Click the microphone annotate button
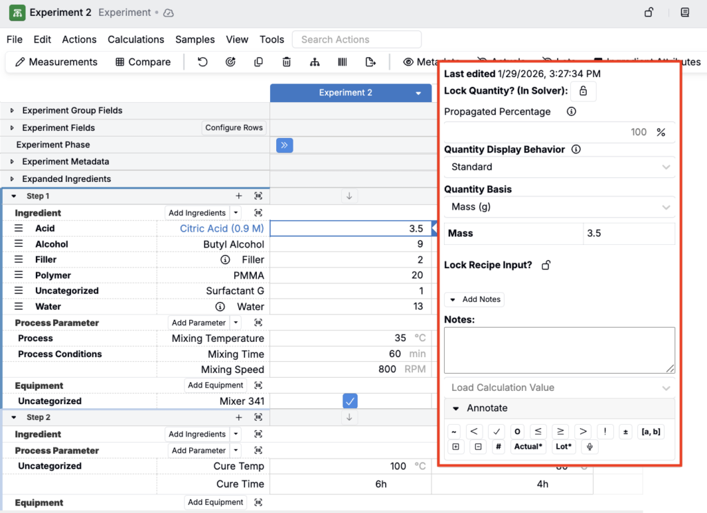 click(589, 447)
